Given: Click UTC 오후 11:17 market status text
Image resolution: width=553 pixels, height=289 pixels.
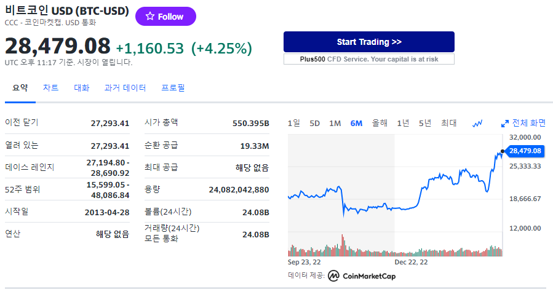Looking at the screenshot, I should [68, 62].
